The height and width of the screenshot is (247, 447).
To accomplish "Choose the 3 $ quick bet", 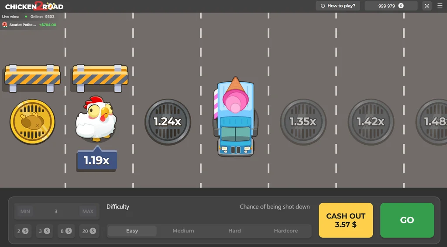I will [45, 231].
